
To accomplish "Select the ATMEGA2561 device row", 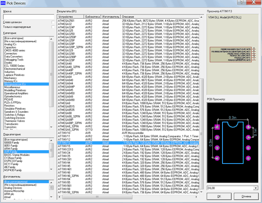I will [128, 21].
